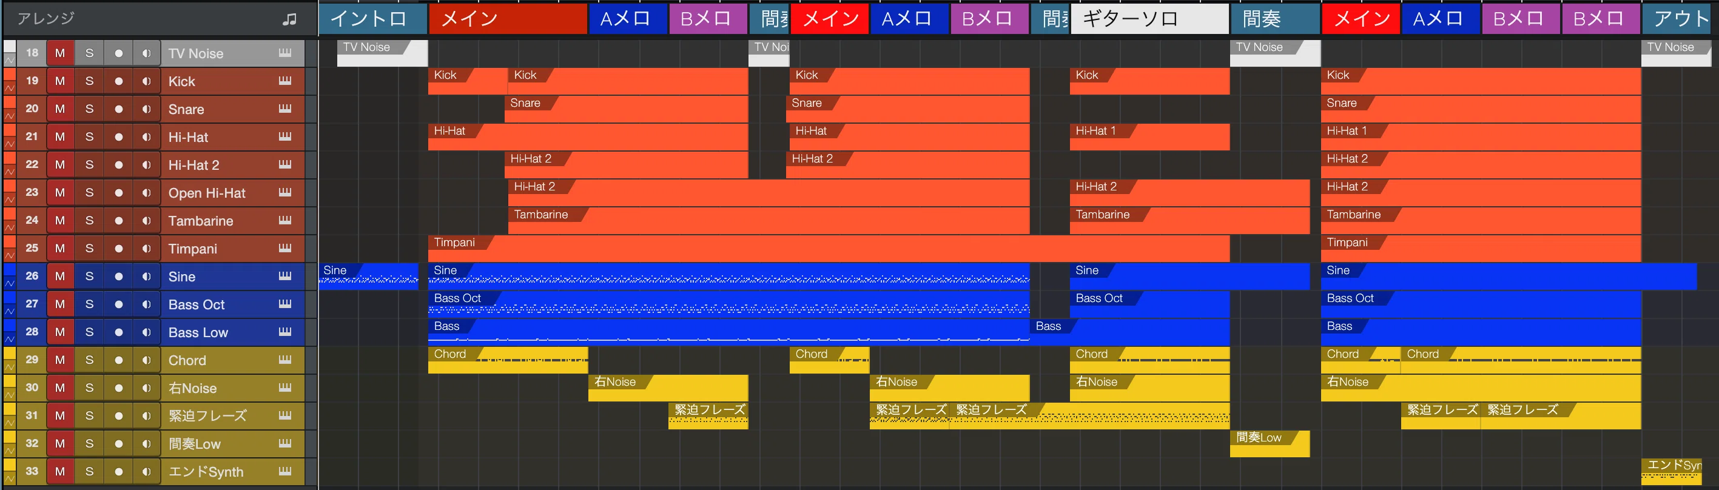Select the first メイン arranger section

coord(508,19)
